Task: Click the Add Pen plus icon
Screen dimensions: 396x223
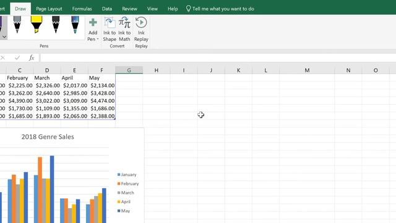Action: (x=93, y=22)
